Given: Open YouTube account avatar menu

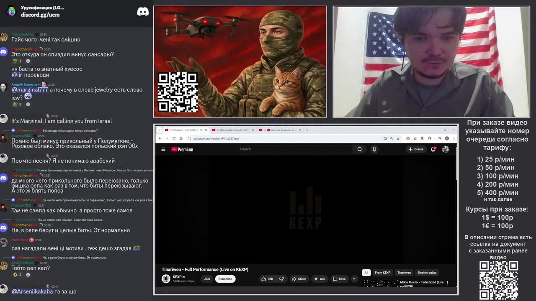Looking at the screenshot, I should (445, 149).
